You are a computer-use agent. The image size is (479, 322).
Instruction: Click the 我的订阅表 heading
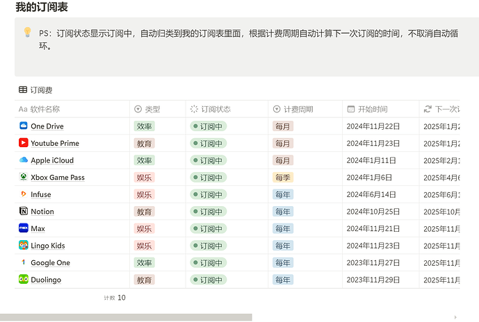pyautogui.click(x=42, y=7)
